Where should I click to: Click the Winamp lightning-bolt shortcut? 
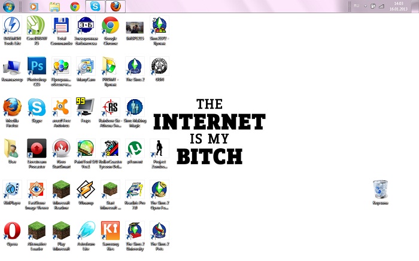click(86, 189)
